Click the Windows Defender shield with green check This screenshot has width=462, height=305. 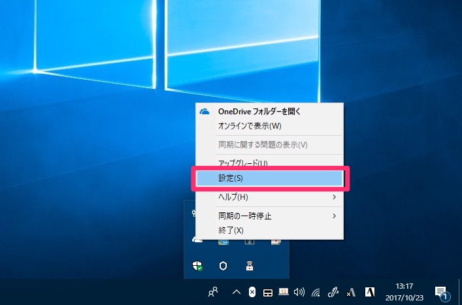click(197, 266)
